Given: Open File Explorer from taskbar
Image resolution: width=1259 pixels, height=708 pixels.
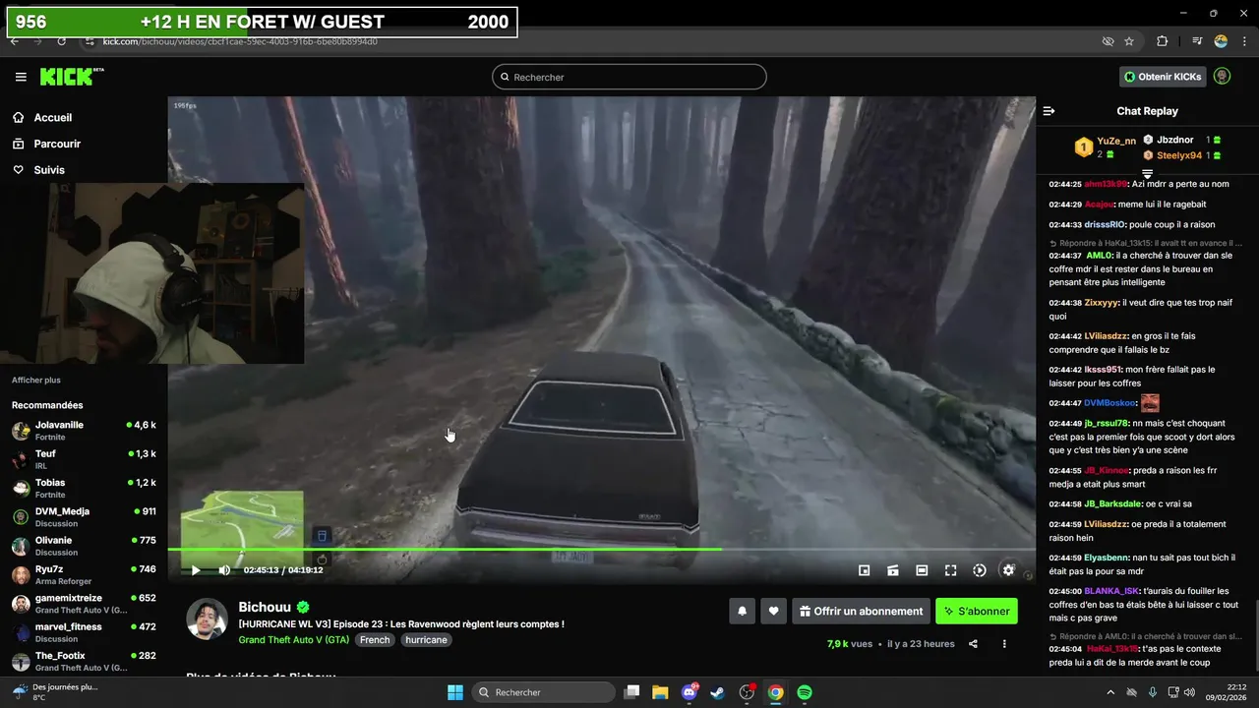Looking at the screenshot, I should [660, 692].
